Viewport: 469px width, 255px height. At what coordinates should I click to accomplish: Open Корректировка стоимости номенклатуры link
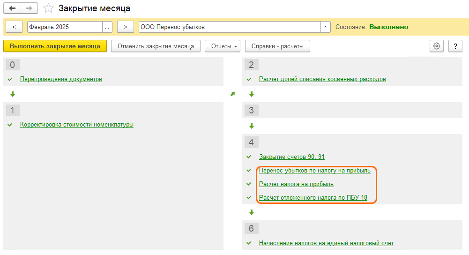point(77,125)
